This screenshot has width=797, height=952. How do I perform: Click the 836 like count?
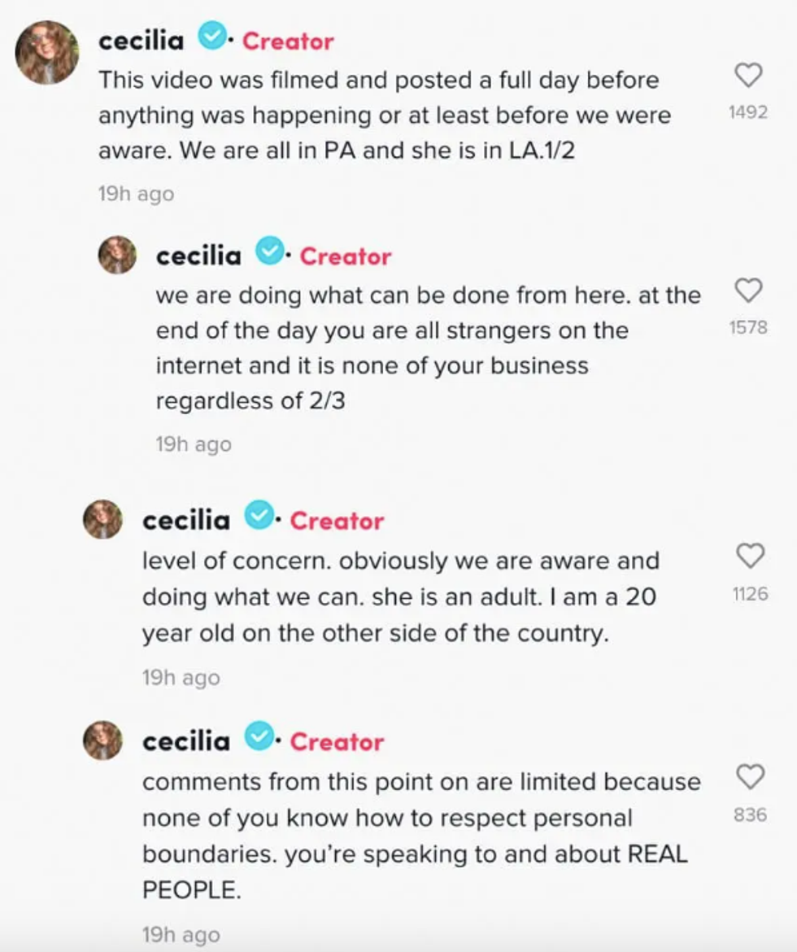point(749,814)
